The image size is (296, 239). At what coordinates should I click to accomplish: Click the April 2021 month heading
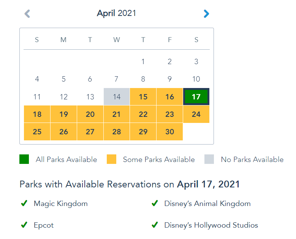click(x=116, y=13)
